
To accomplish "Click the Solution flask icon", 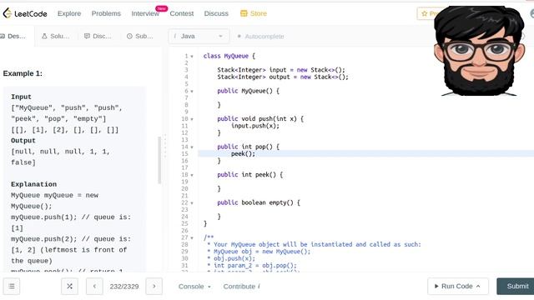I will [44, 36].
